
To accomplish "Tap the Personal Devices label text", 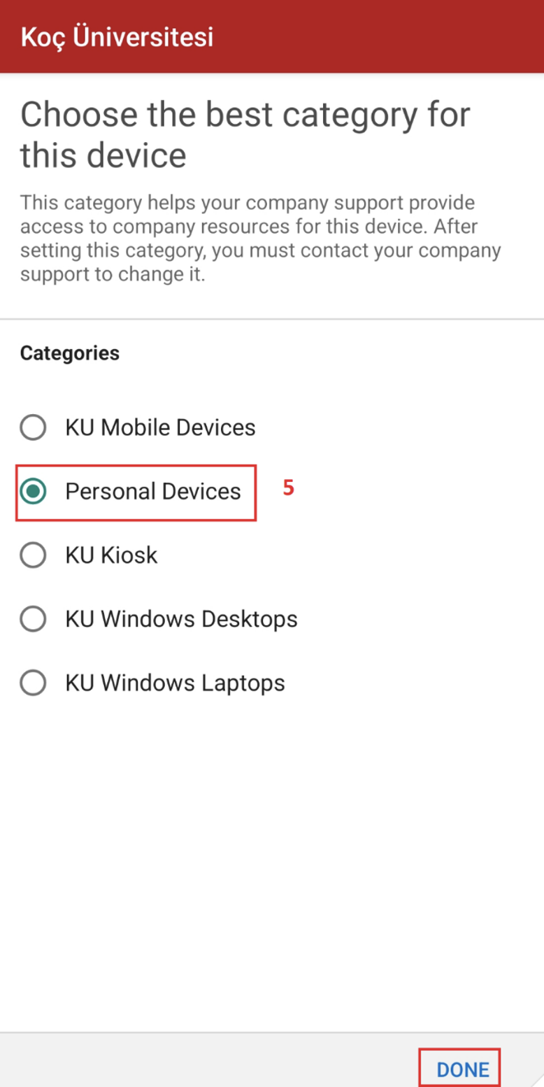I will pos(152,492).
